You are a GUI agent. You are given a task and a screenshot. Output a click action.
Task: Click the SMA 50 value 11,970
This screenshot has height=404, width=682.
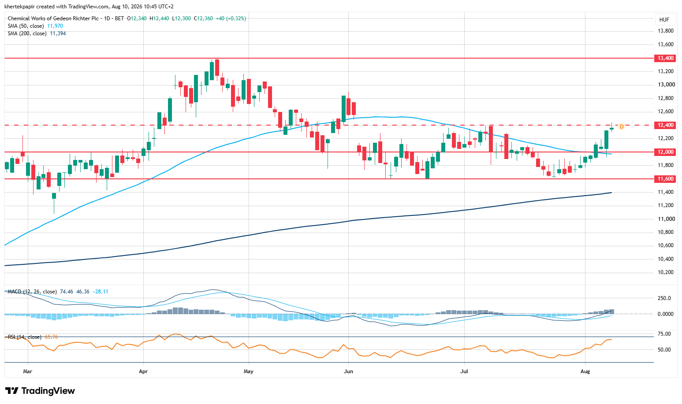(55, 26)
